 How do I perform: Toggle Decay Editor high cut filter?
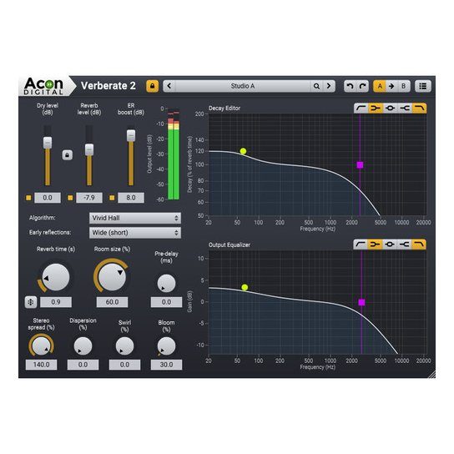coord(419,108)
